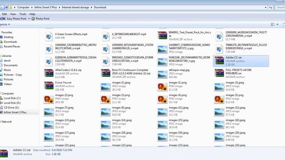Open the Organize dropdown menu
285x160 pixels.
pyautogui.click(x=5, y=24)
